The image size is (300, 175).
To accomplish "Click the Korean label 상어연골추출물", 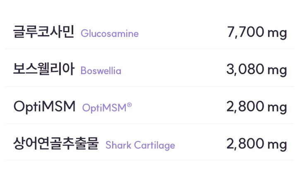I will (x=56, y=144).
